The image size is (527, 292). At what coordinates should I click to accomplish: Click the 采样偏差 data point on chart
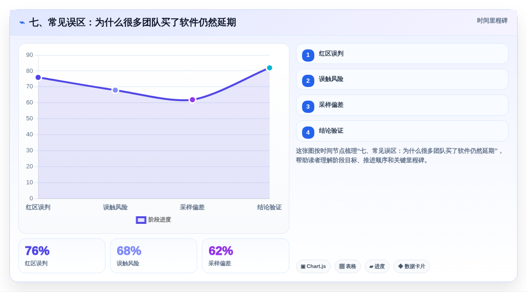pos(192,100)
